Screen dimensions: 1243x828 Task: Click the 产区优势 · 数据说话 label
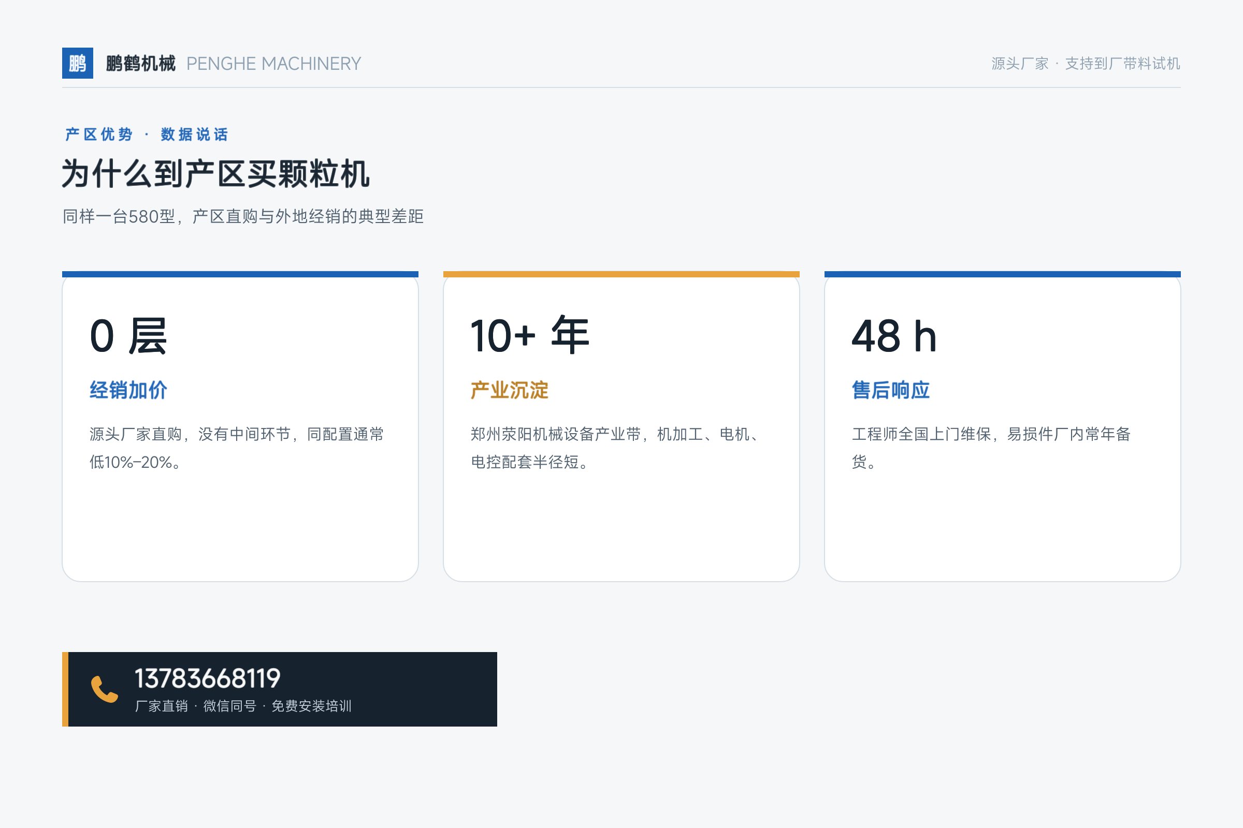(147, 135)
